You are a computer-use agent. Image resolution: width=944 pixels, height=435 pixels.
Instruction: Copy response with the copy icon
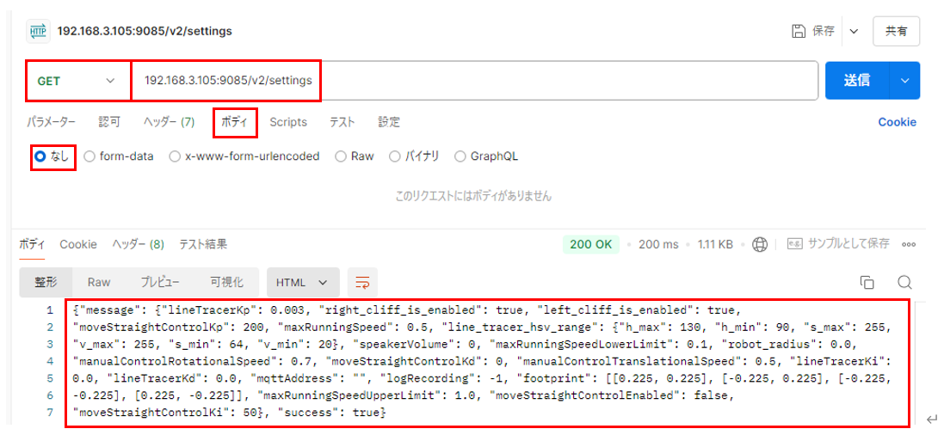pyautogui.click(x=867, y=282)
